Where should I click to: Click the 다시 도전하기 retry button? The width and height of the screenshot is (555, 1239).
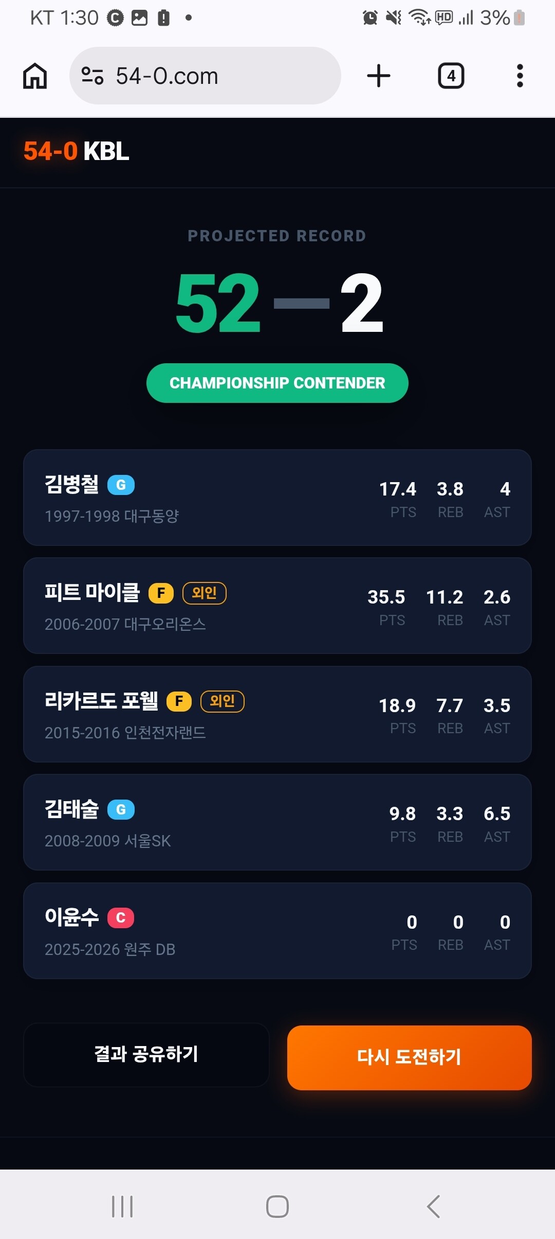pos(410,1057)
